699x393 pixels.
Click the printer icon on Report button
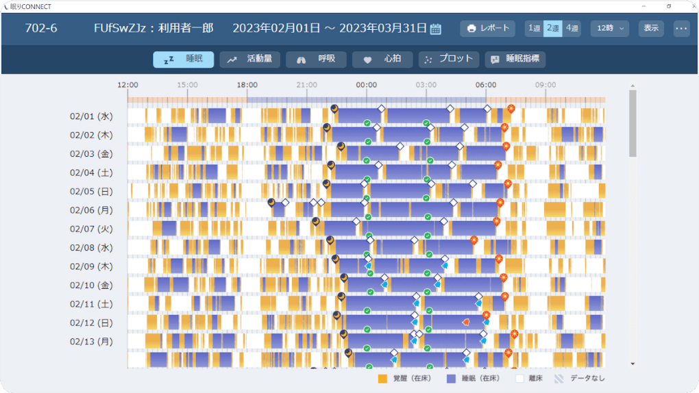click(x=471, y=29)
